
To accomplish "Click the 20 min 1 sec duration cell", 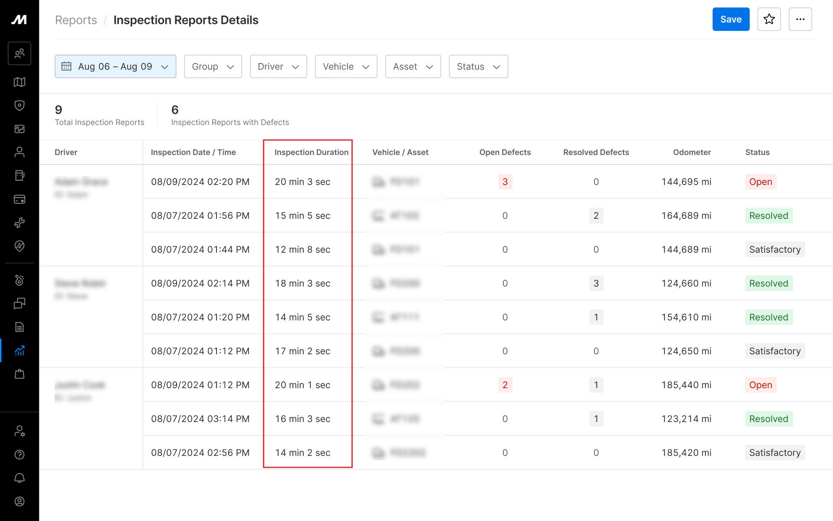I will pos(302,385).
